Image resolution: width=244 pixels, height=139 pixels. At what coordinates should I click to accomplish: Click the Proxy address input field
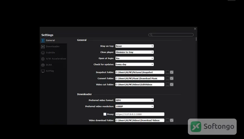(x=140, y=114)
